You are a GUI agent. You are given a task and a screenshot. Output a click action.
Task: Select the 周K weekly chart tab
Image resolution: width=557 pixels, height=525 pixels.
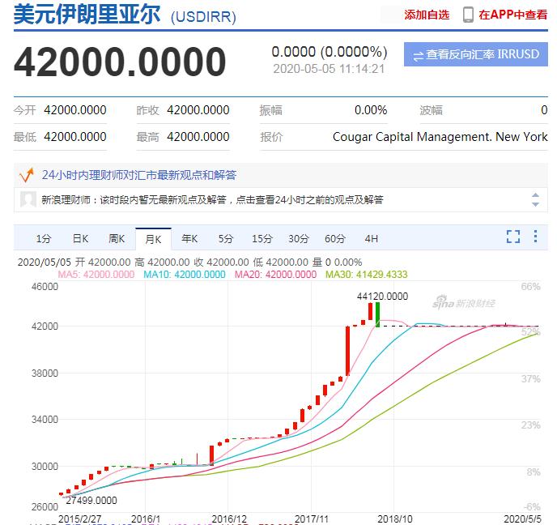117,238
